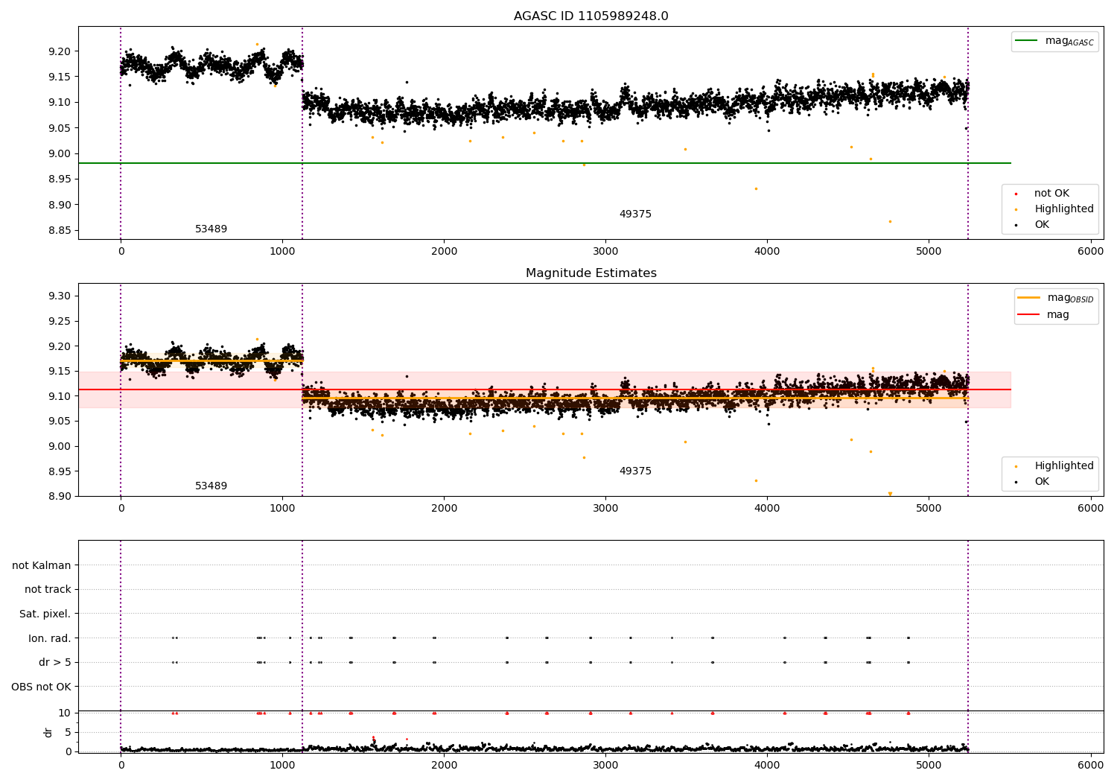
Task: Click 'Highlighted' in the top plot legend
Action: (x=1063, y=209)
